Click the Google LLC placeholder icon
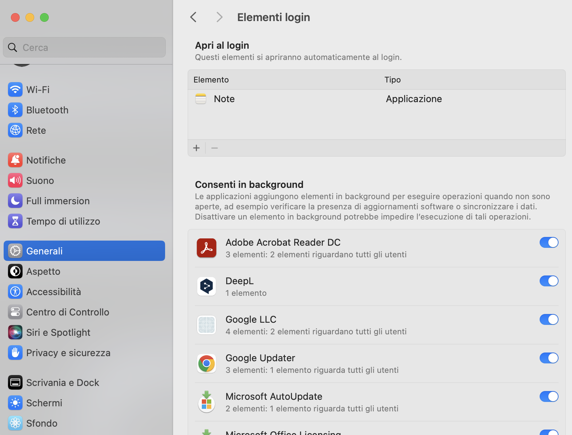The image size is (572, 435). [x=207, y=325]
